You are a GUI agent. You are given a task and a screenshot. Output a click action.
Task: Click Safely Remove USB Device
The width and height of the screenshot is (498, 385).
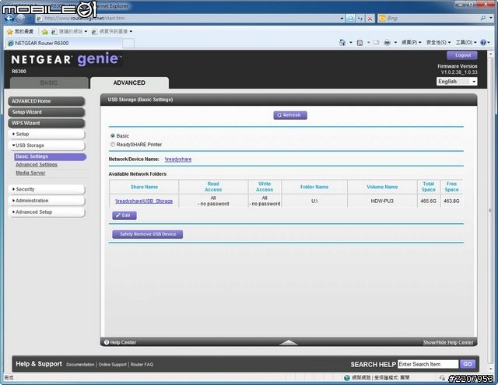point(147,234)
